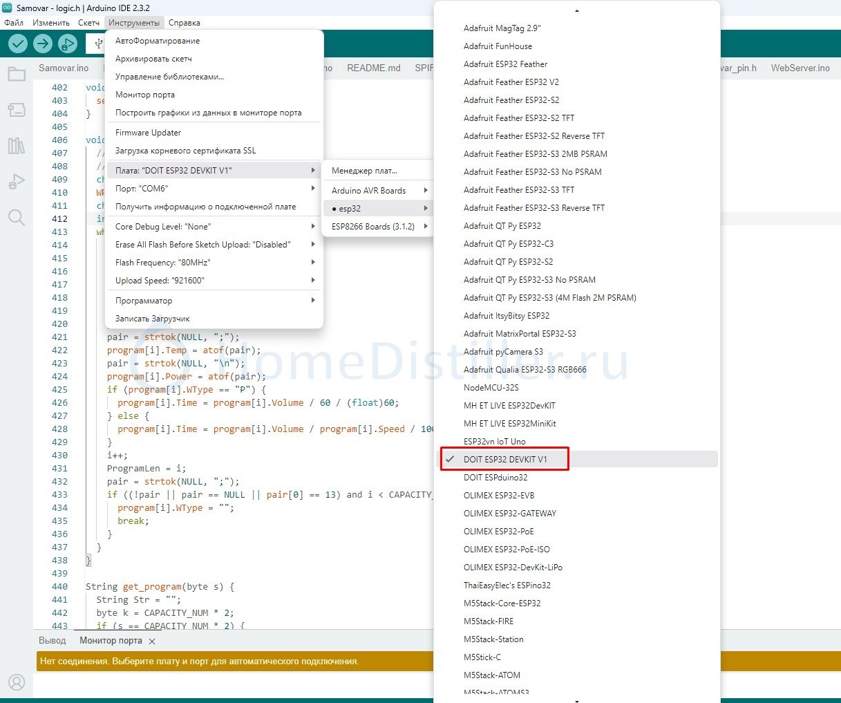Click the code line String get_program(byte s)
The height and width of the screenshot is (703, 841).
point(160,587)
